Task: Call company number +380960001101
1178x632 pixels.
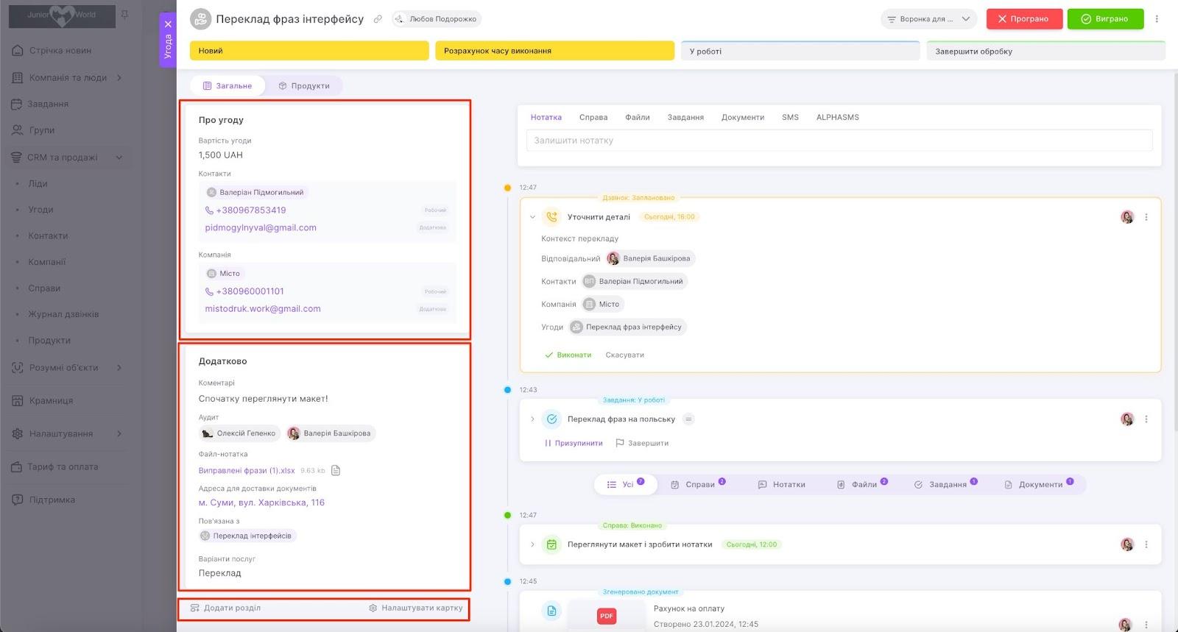Action: (250, 291)
